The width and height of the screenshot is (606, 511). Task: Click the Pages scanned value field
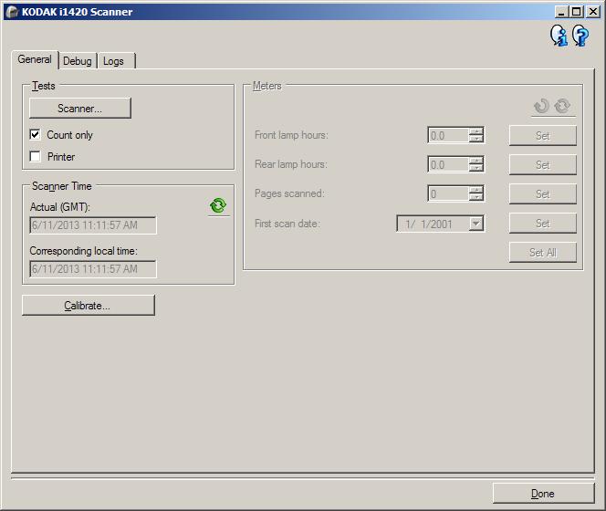pos(448,193)
